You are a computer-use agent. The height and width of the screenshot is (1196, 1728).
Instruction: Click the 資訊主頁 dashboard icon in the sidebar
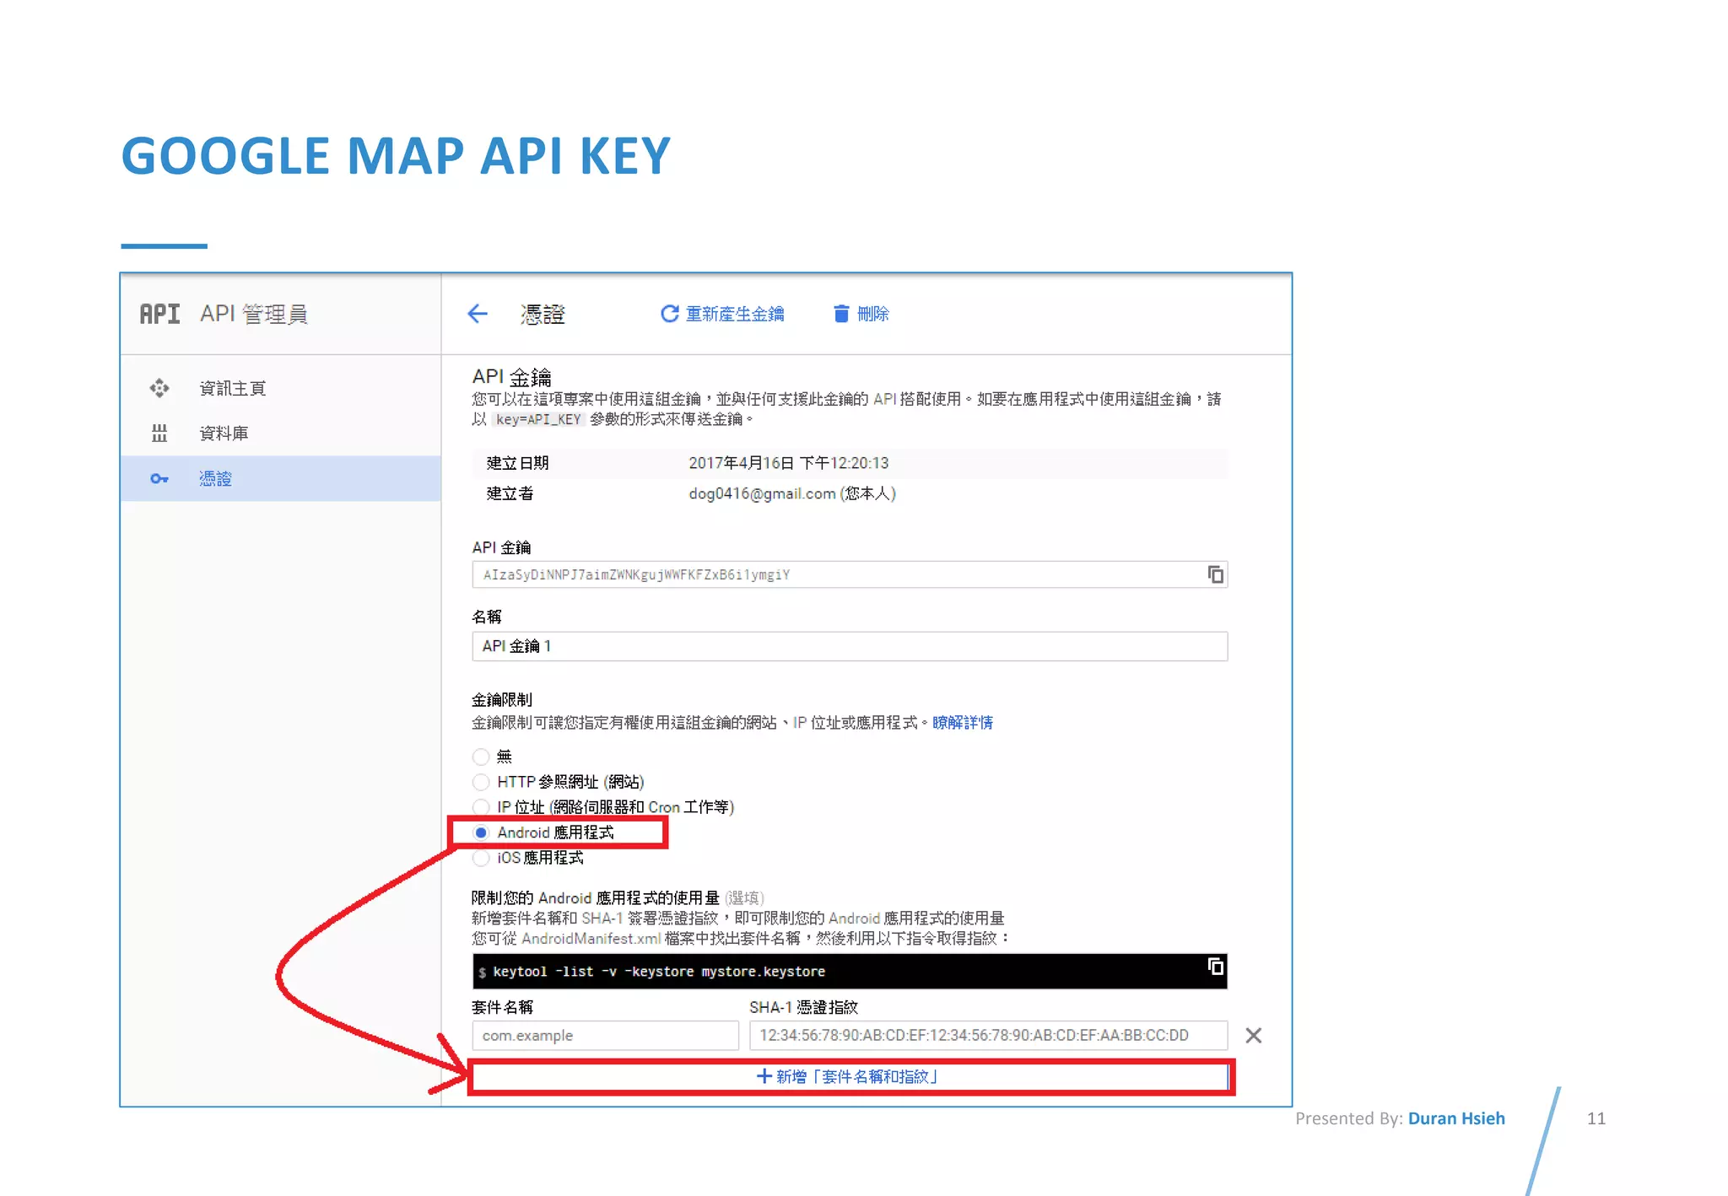(x=159, y=388)
